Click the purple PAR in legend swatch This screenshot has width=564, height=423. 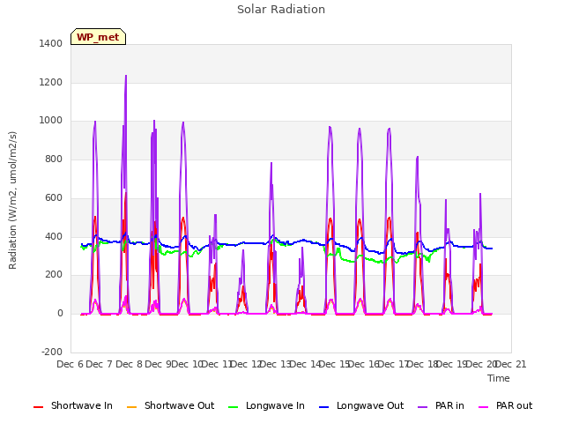423,407
